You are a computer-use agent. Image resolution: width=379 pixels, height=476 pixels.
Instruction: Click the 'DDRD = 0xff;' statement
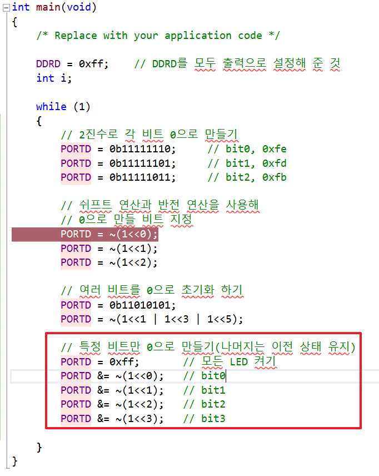[72, 64]
